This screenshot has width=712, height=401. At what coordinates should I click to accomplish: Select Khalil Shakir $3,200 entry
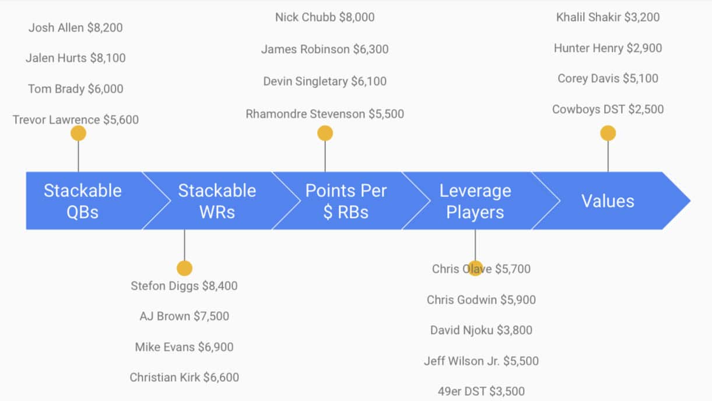[x=608, y=17]
